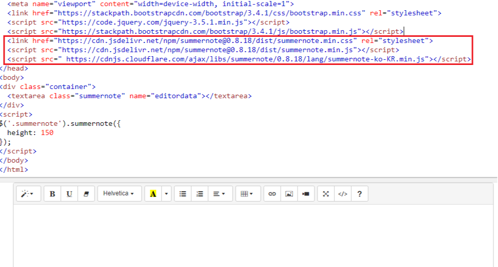Click the summernote.min.css link line in code

tap(220, 41)
